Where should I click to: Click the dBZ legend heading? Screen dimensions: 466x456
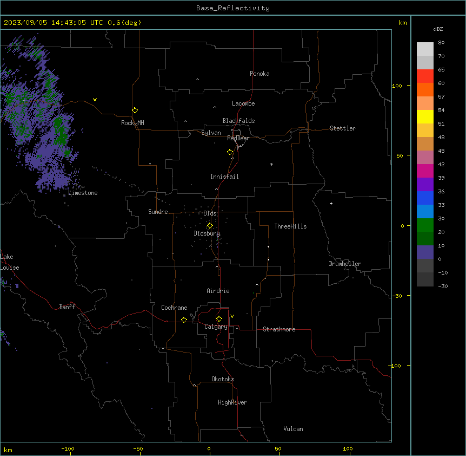point(438,29)
